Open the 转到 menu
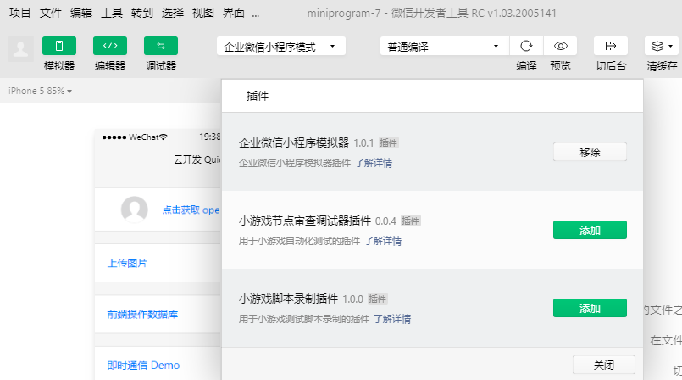The image size is (682, 380). point(141,13)
